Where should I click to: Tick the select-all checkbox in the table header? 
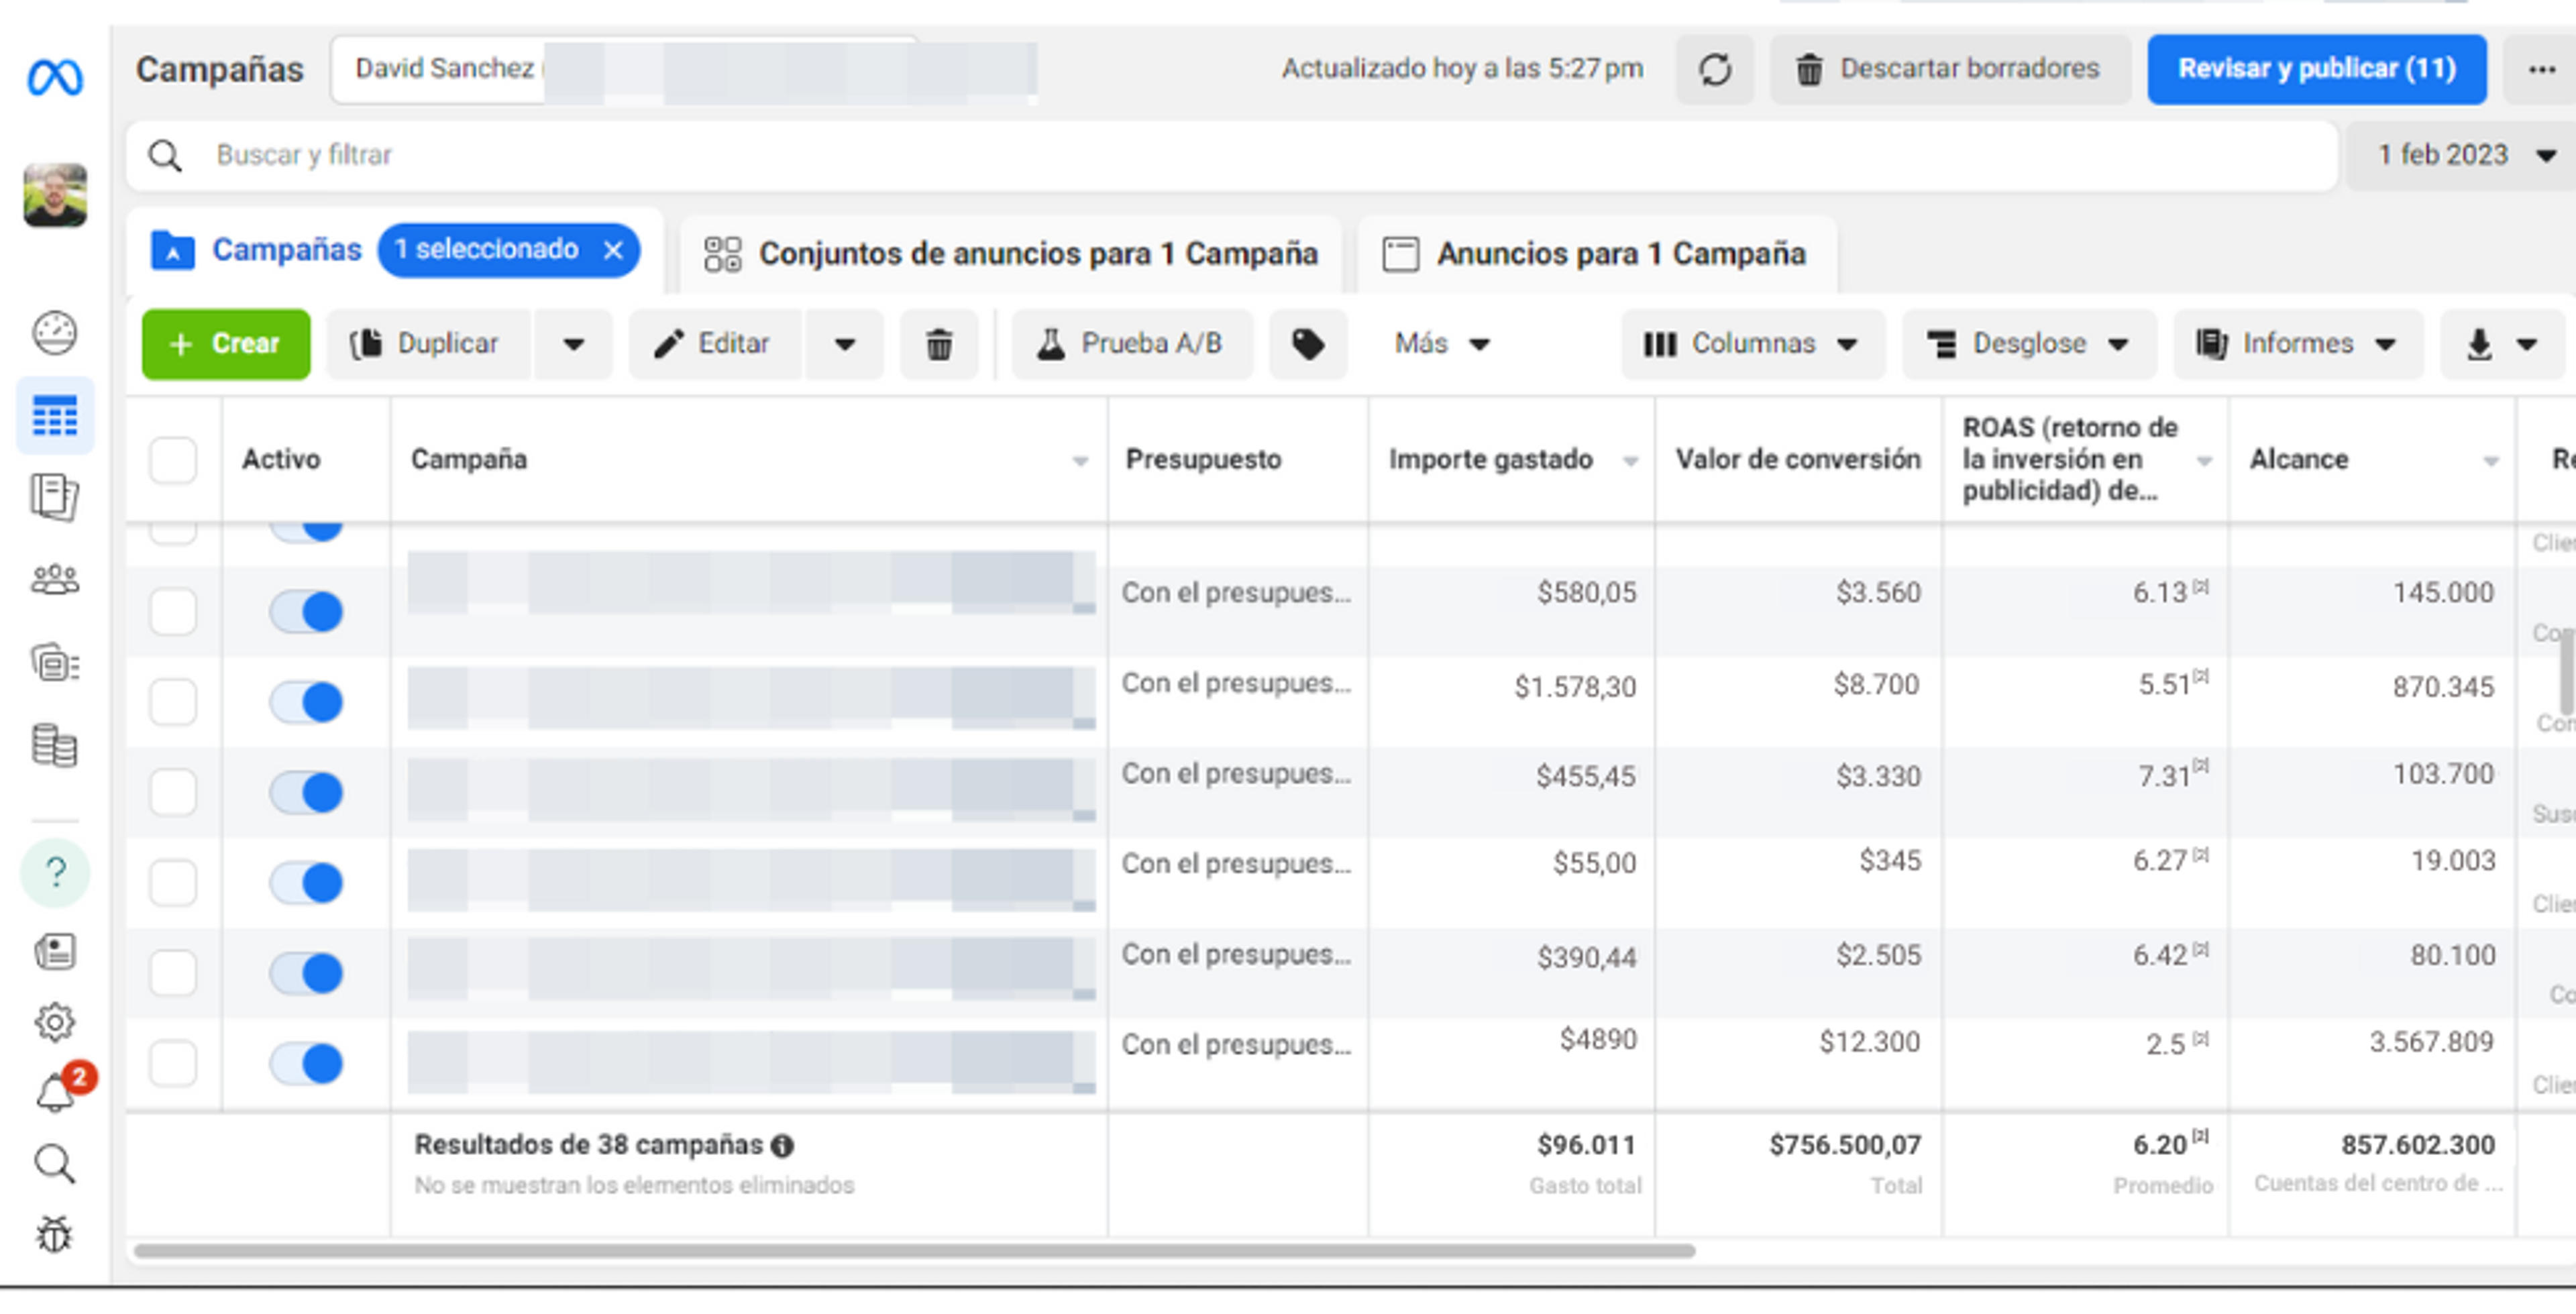[x=173, y=460]
